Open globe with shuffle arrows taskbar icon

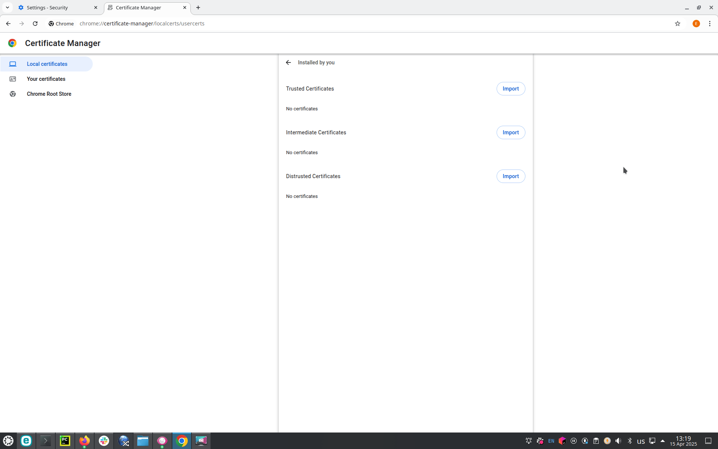[x=123, y=441]
